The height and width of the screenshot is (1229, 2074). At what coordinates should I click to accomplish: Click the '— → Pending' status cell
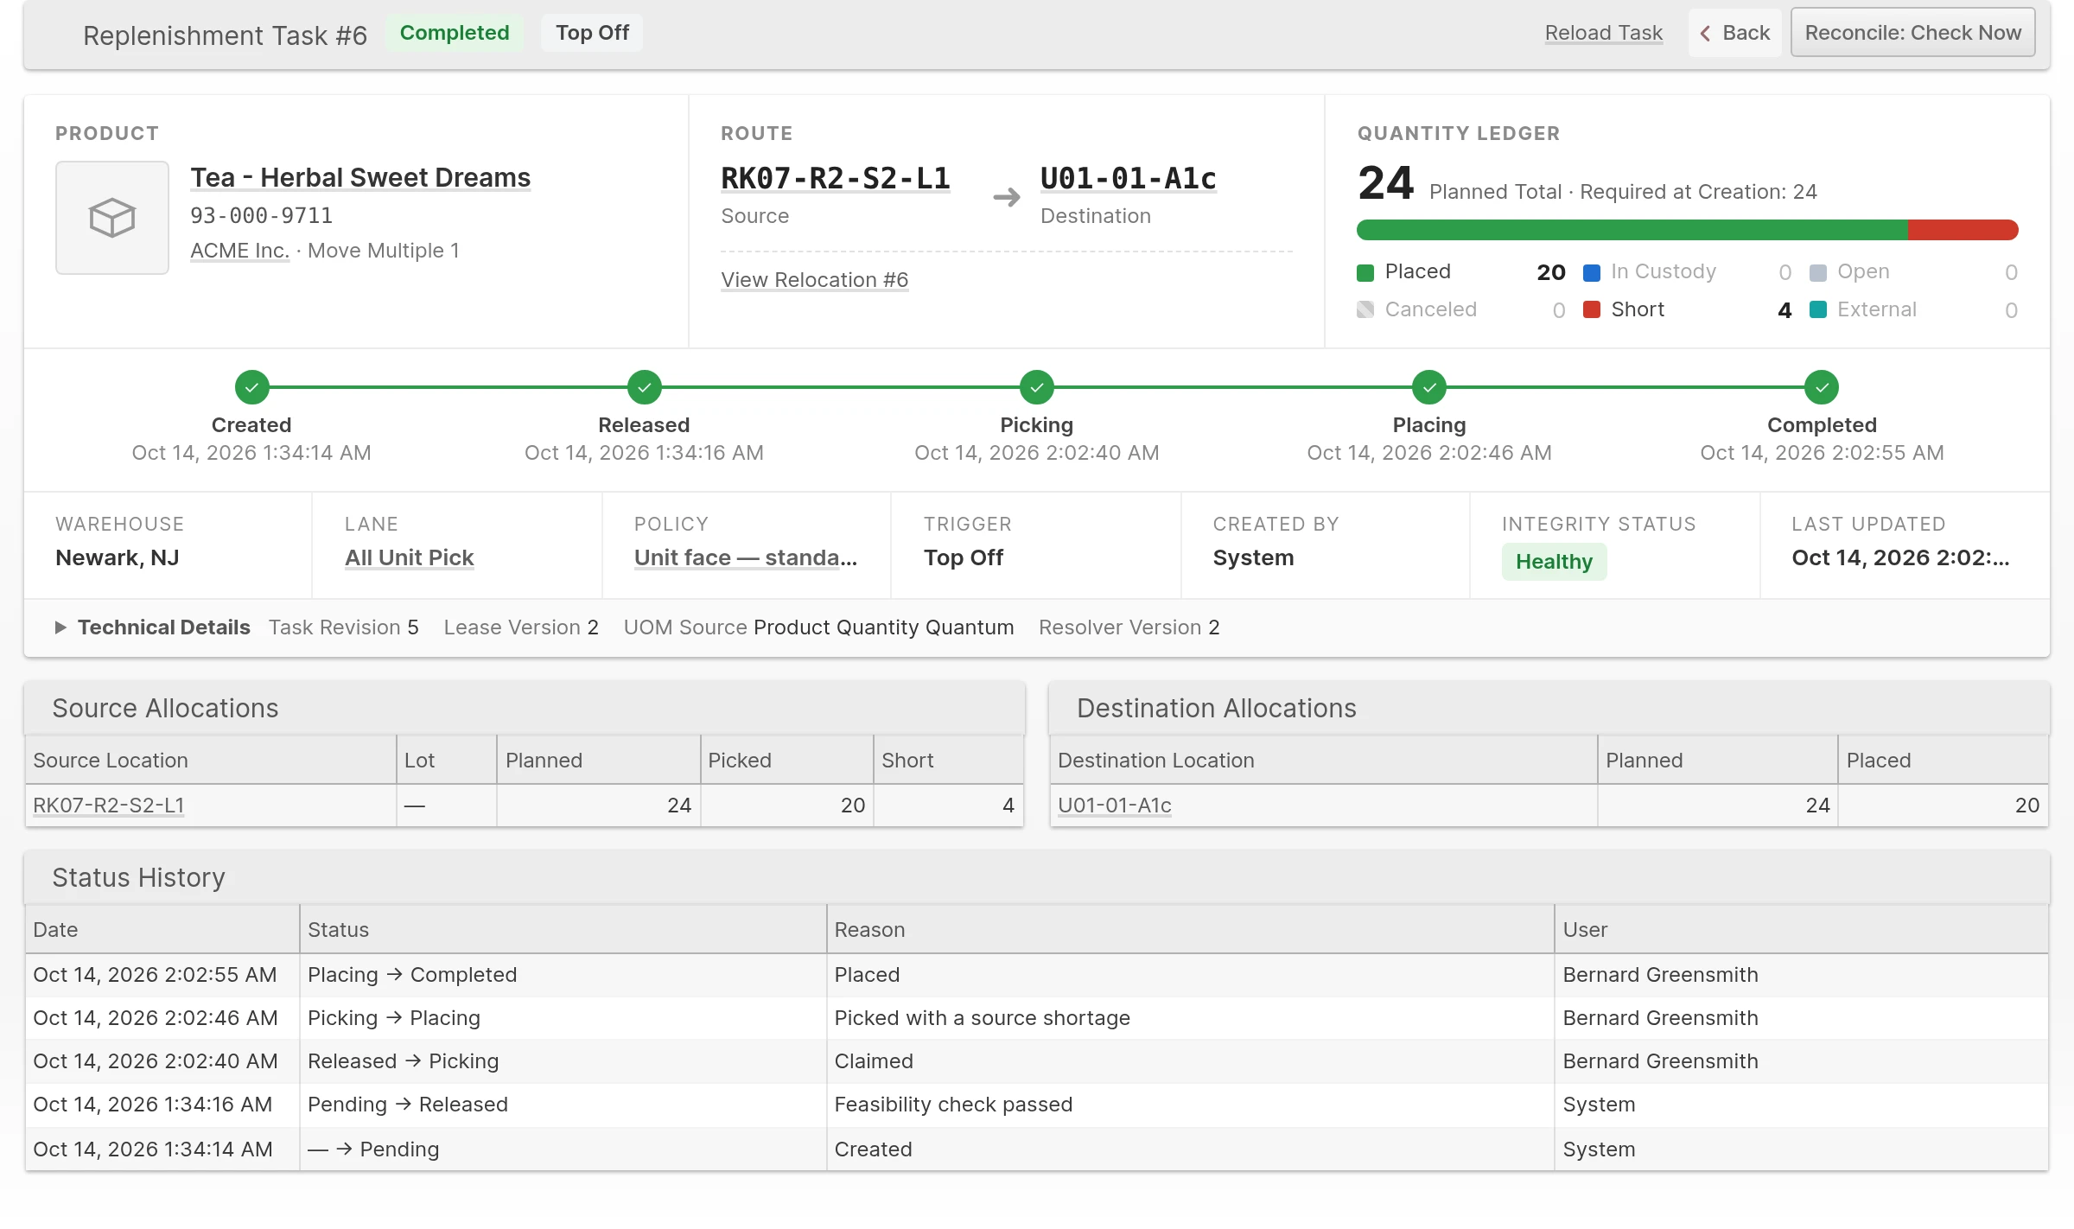pos(563,1149)
